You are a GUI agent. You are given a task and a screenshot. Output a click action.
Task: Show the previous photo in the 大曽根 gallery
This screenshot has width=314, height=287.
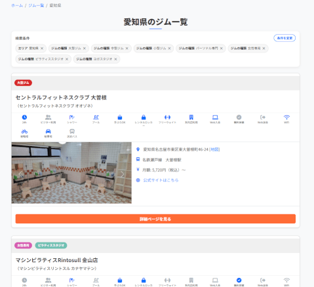(20, 174)
